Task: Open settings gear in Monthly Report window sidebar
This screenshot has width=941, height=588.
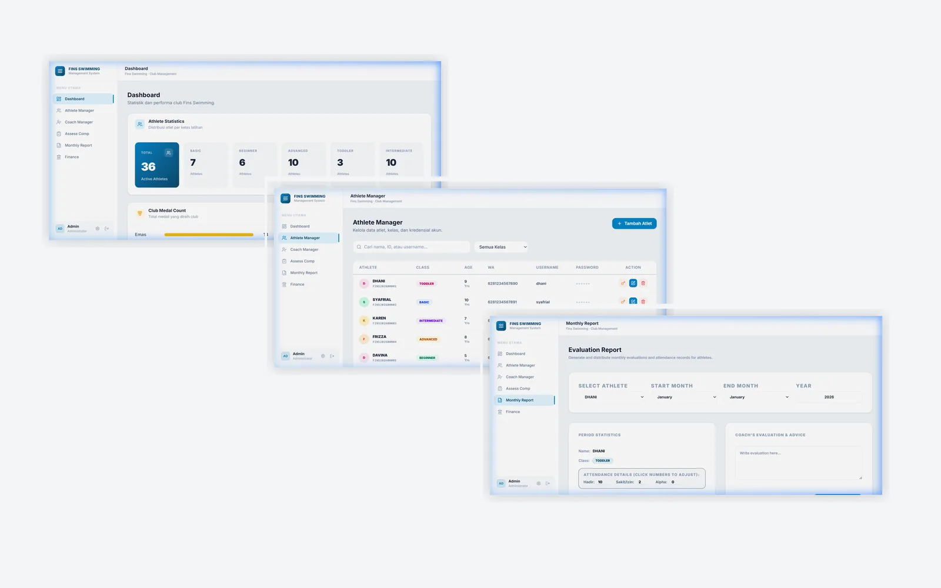Action: (539, 483)
